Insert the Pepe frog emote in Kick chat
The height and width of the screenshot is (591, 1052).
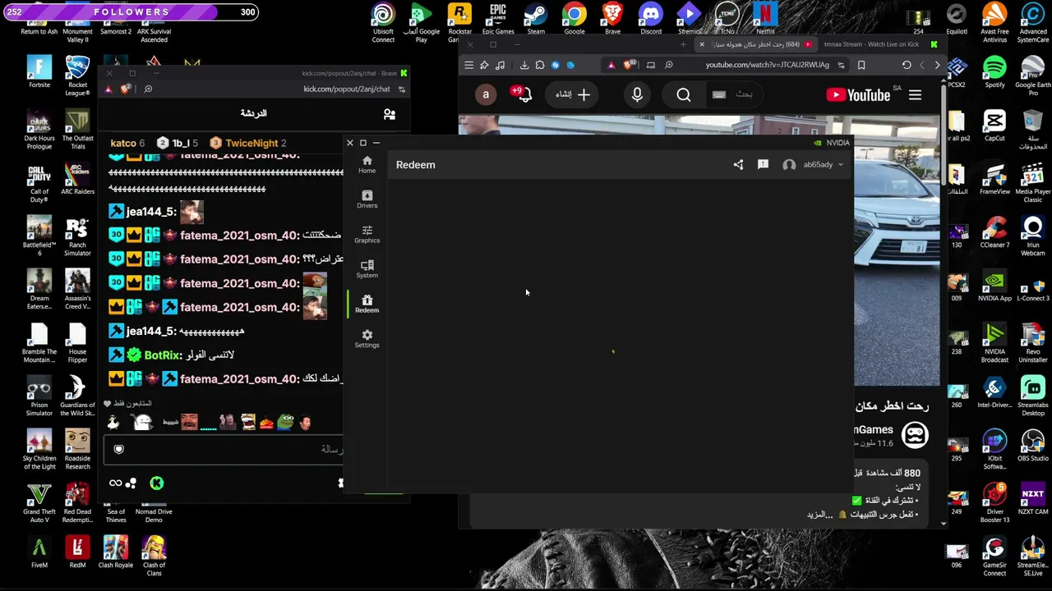click(x=285, y=422)
